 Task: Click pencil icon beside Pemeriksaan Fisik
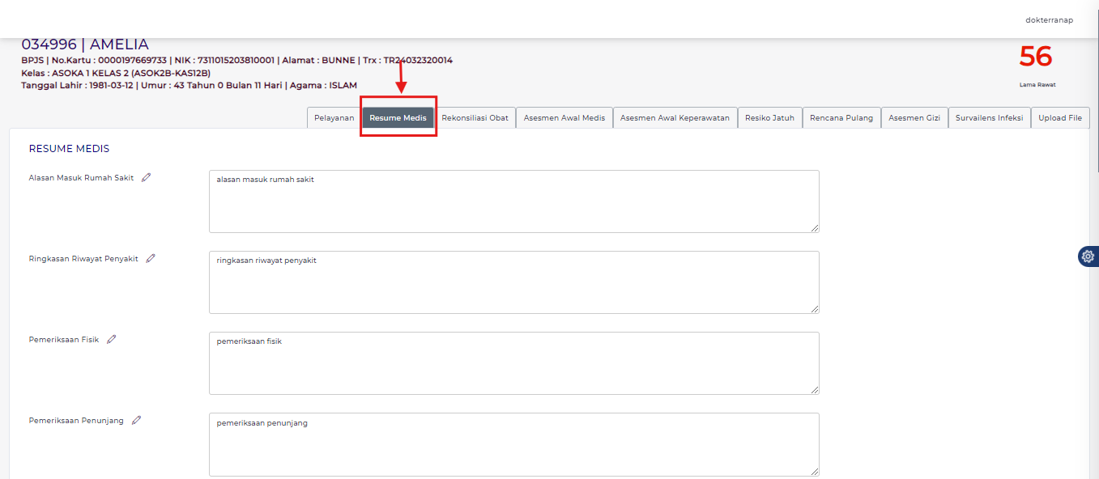point(112,340)
